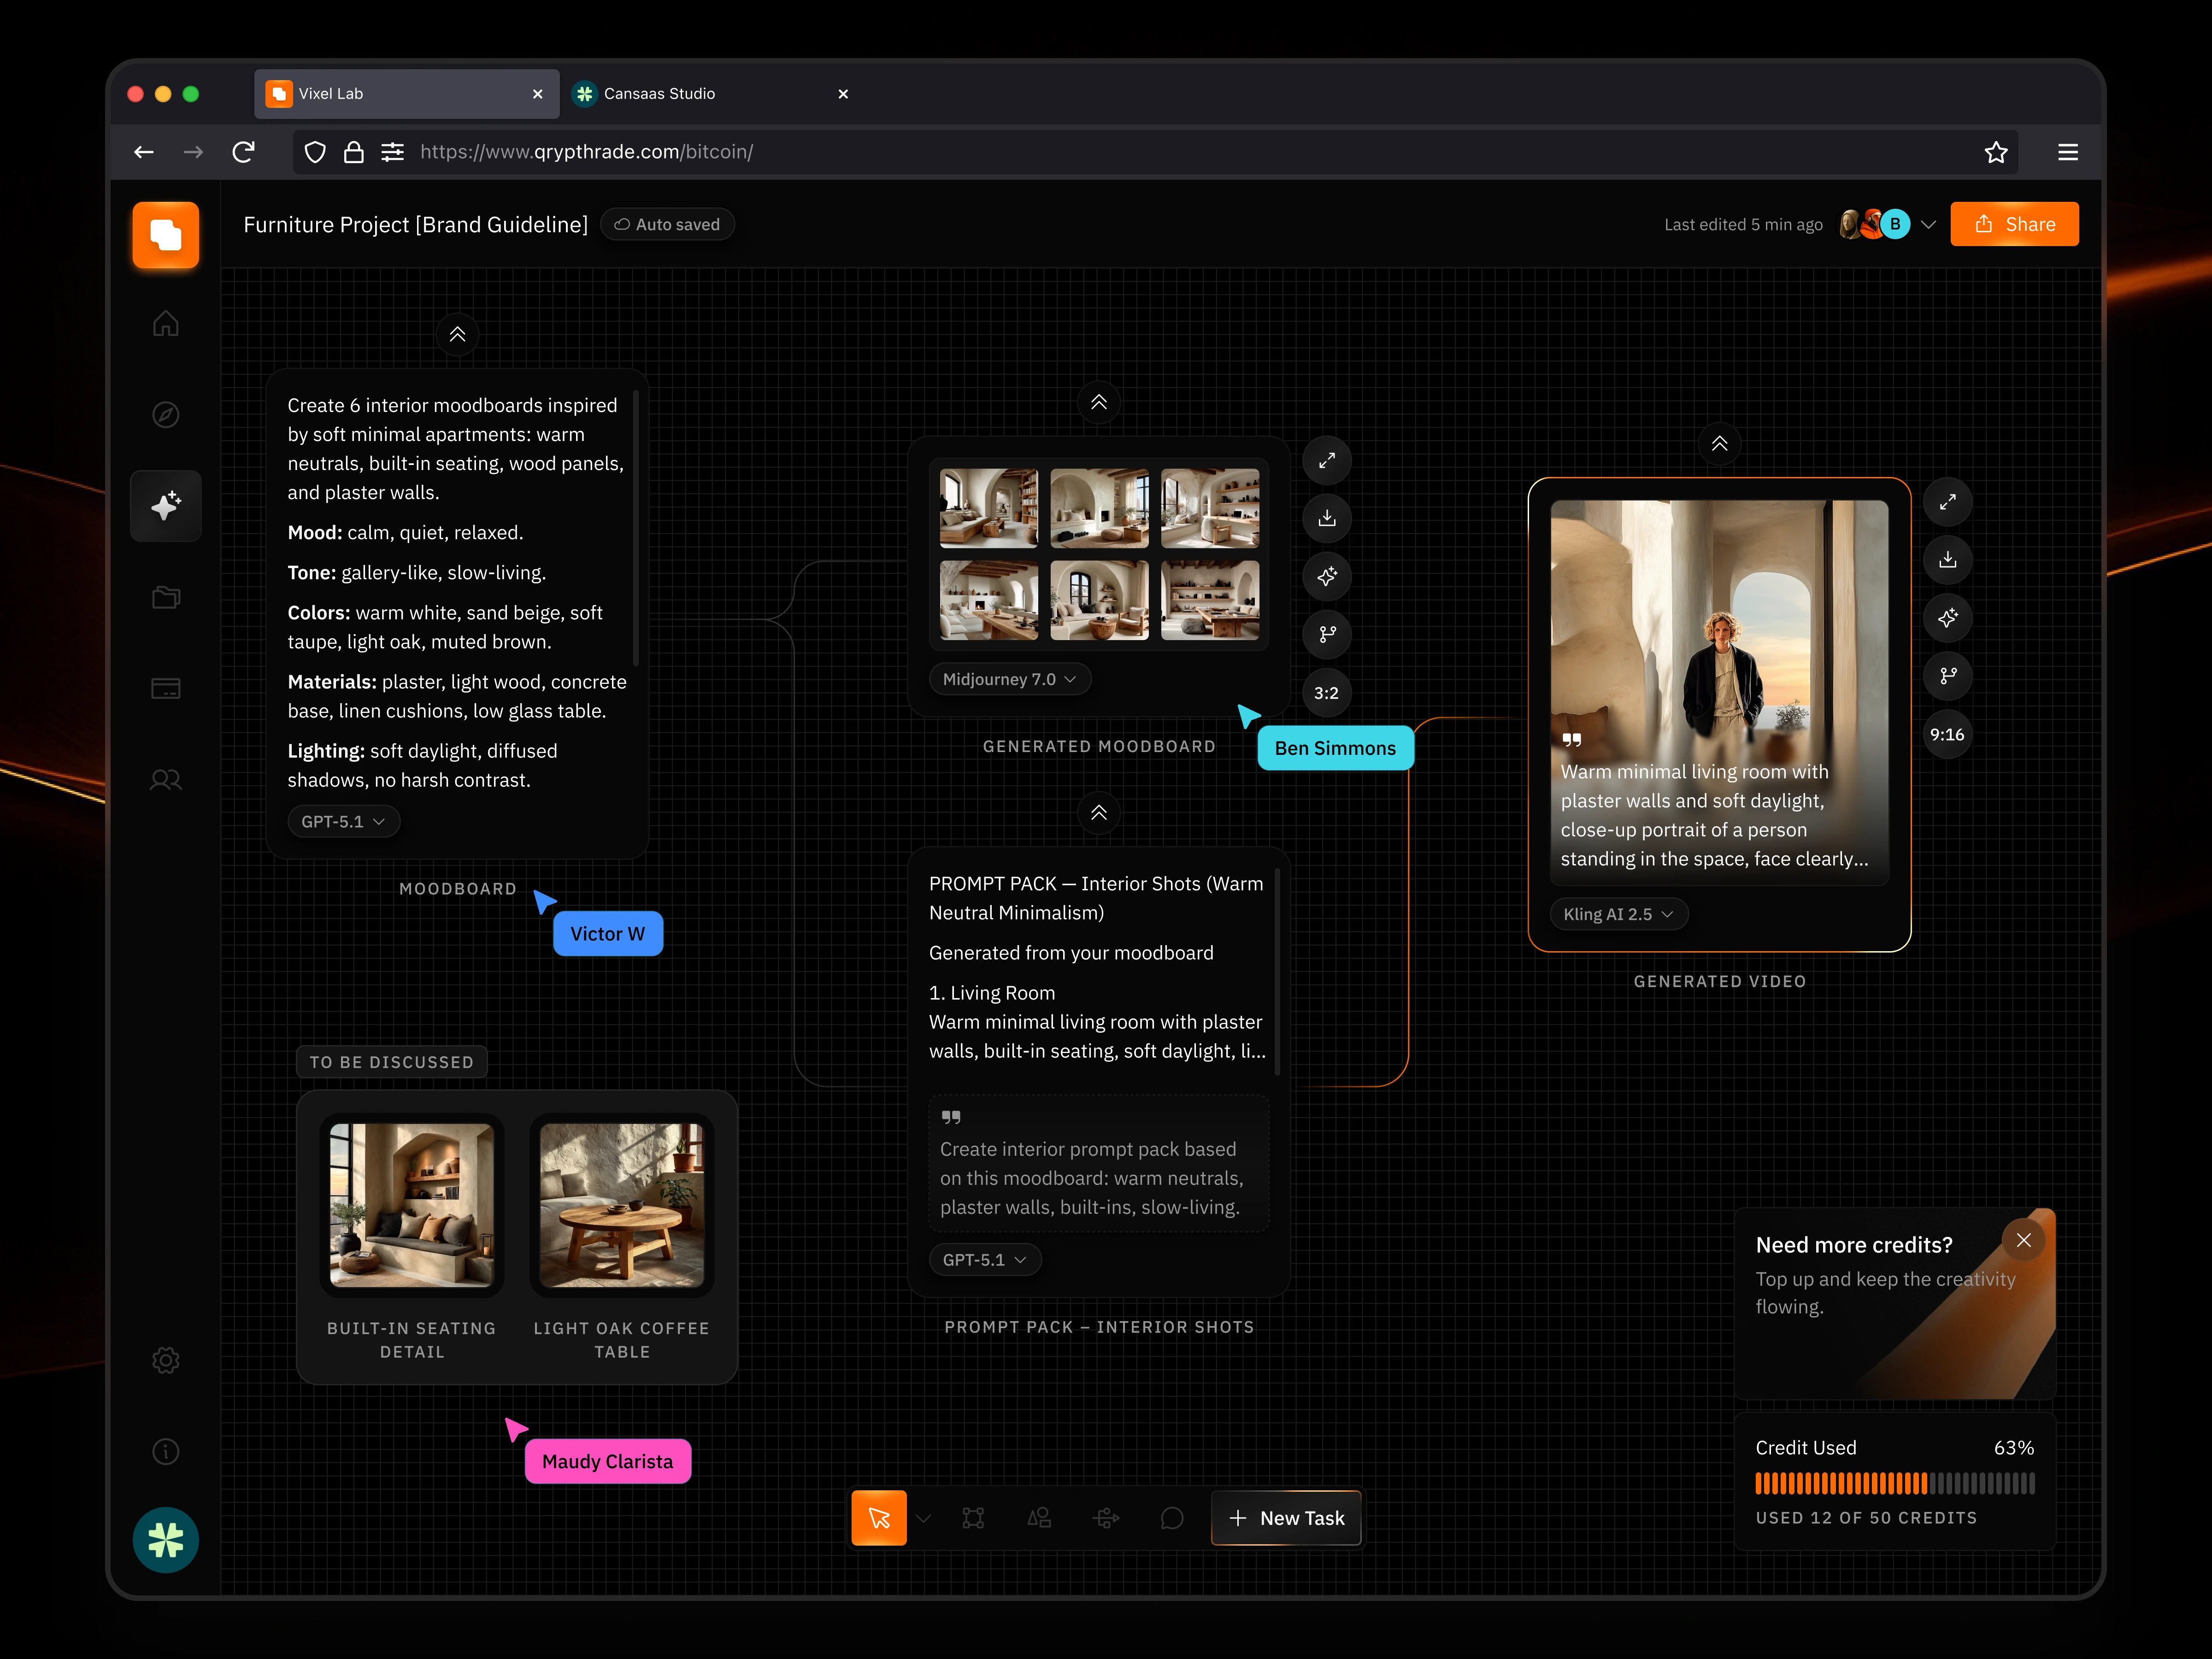Click the New Task button
Image resolution: width=2212 pixels, height=1659 pixels.
[1286, 1518]
